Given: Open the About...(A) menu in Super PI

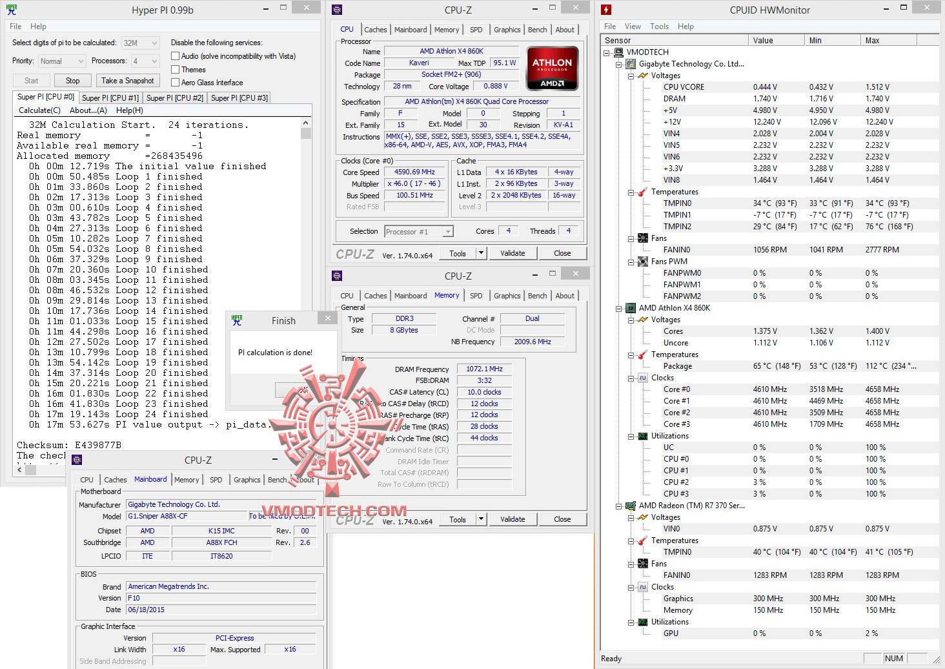Looking at the screenshot, I should 88,110.
